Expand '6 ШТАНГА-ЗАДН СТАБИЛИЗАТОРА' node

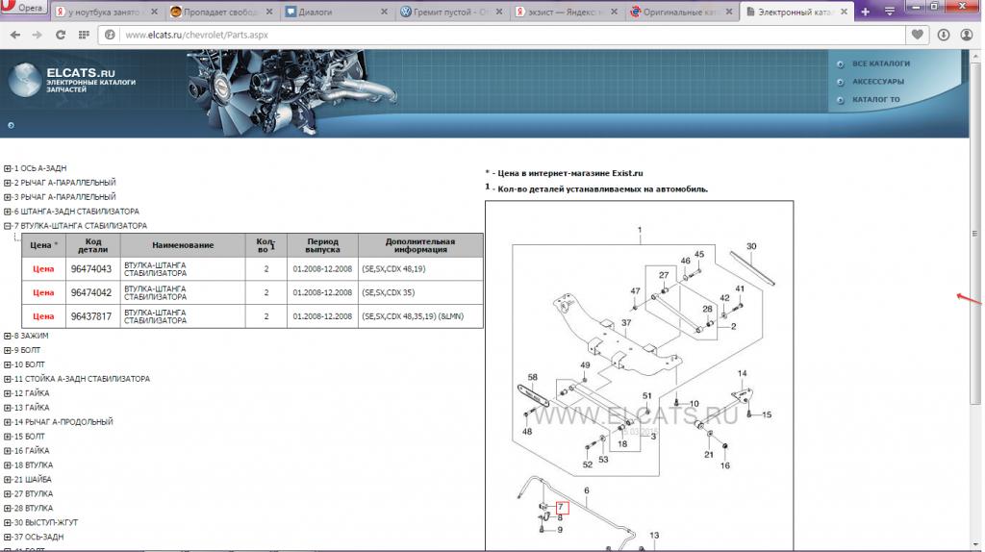click(x=8, y=212)
